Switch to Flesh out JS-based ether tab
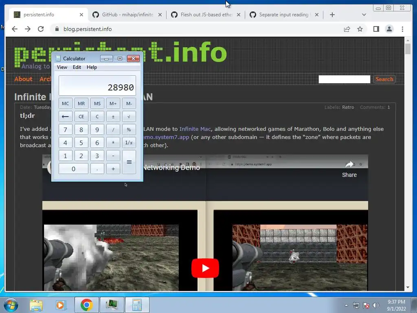Screen dimensions: 417x313 point(206,15)
